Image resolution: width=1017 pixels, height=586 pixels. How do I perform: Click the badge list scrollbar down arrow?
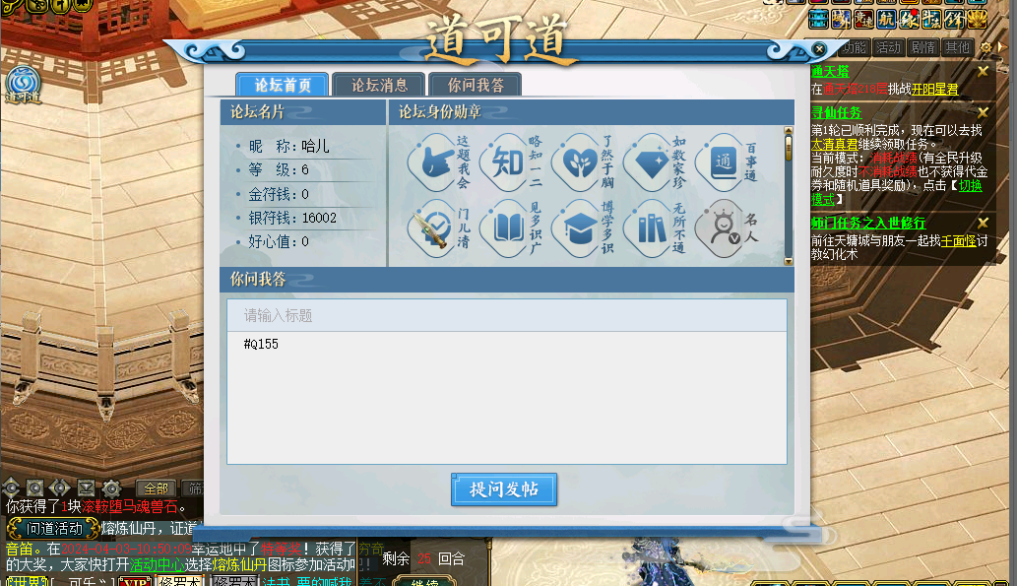(x=789, y=262)
